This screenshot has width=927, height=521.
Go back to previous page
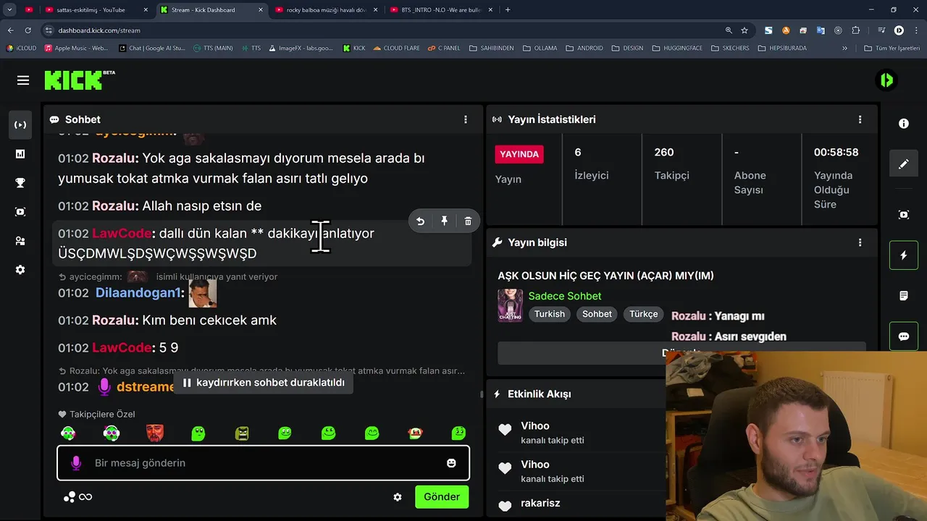(x=10, y=30)
